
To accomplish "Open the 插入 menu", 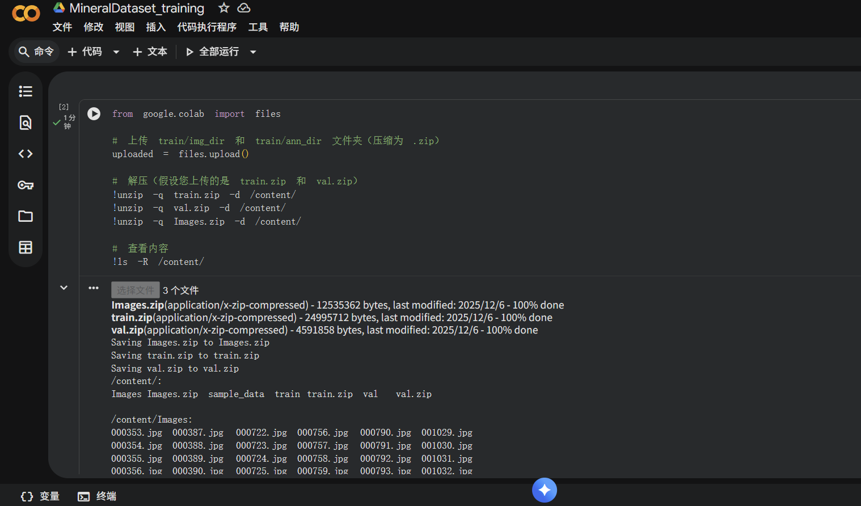I will pyautogui.click(x=156, y=27).
